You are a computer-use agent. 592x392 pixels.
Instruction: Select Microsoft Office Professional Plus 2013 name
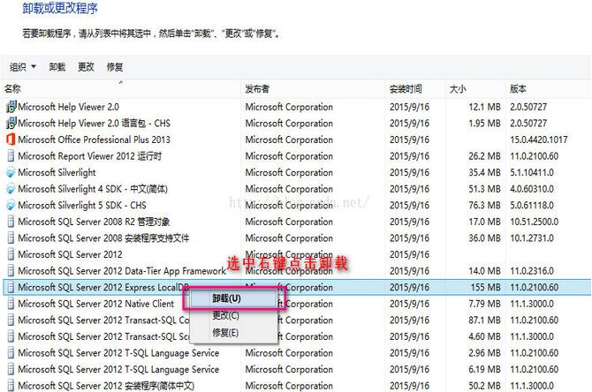click(94, 139)
